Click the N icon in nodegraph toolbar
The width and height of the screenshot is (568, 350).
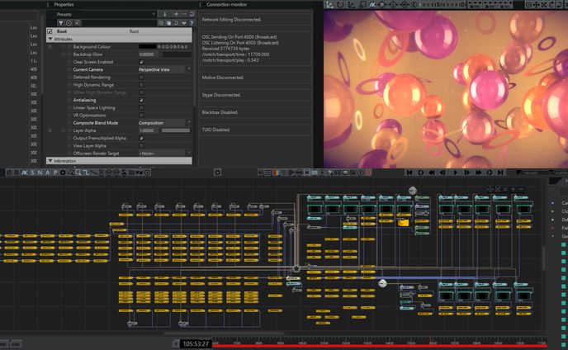click(40, 173)
